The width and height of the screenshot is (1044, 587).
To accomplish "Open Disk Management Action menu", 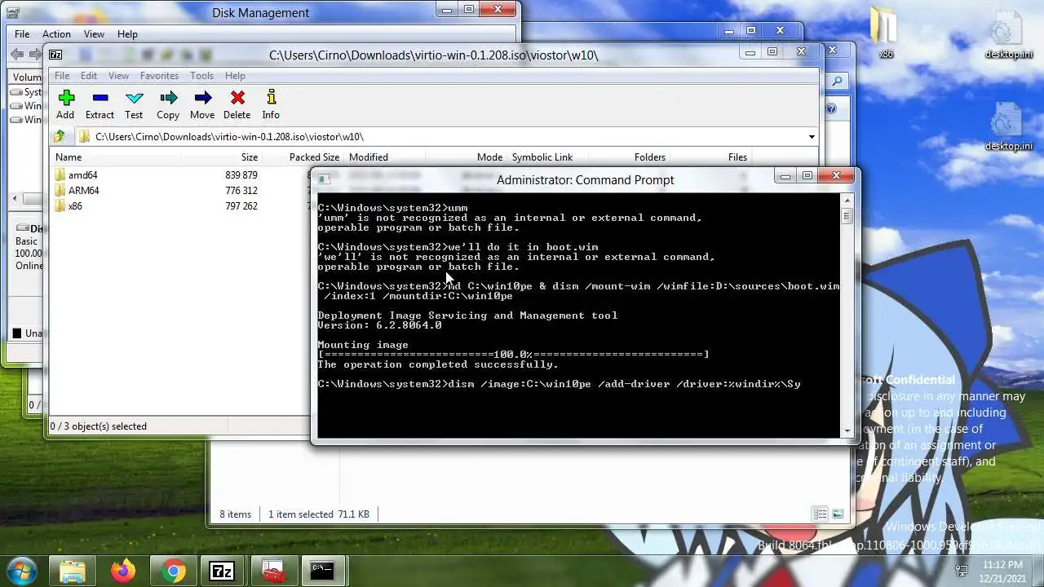I will (56, 34).
